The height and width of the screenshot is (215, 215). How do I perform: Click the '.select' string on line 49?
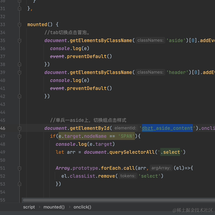click(x=170, y=152)
